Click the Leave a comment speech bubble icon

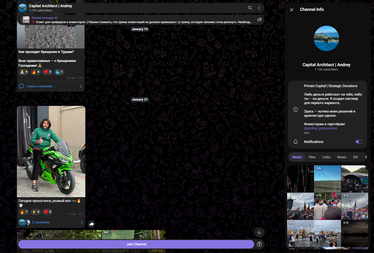coord(22,86)
